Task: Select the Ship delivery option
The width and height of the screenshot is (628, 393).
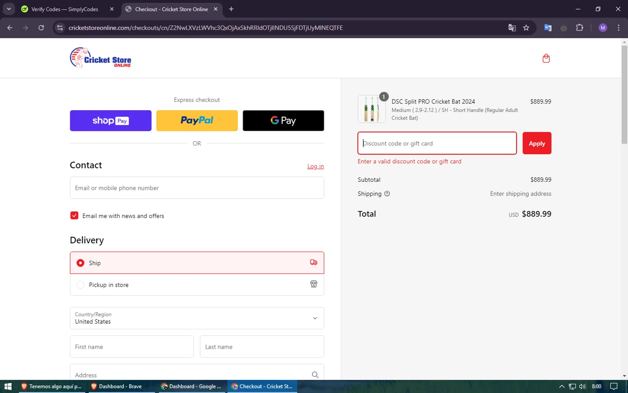Action: pyautogui.click(x=197, y=263)
